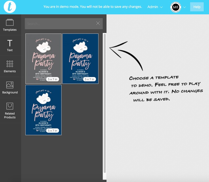Click the Related Products label
209x182 pixels.
[10, 115]
